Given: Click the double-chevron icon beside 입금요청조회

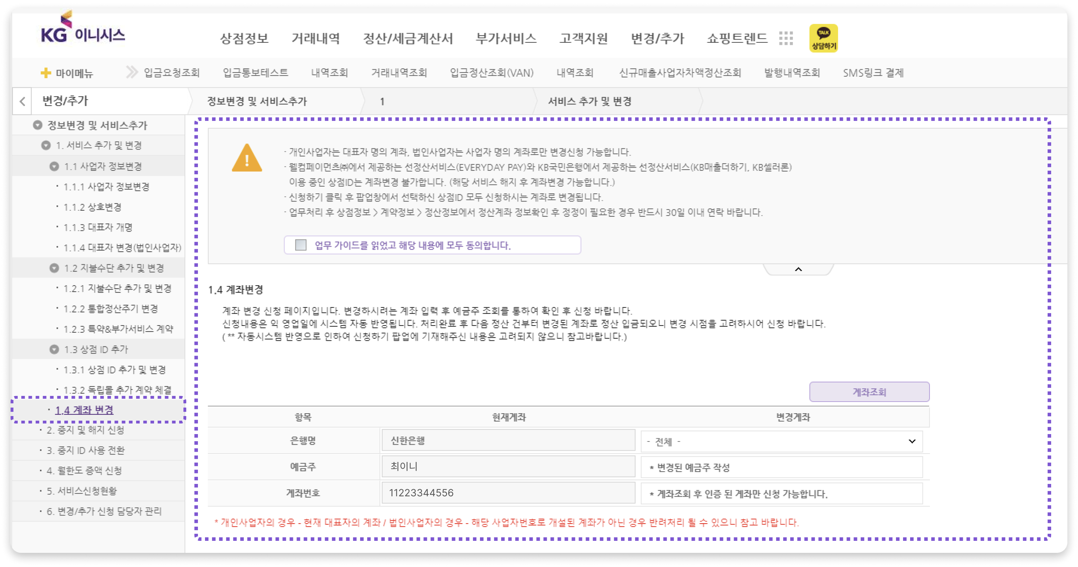Looking at the screenshot, I should pos(132,72).
